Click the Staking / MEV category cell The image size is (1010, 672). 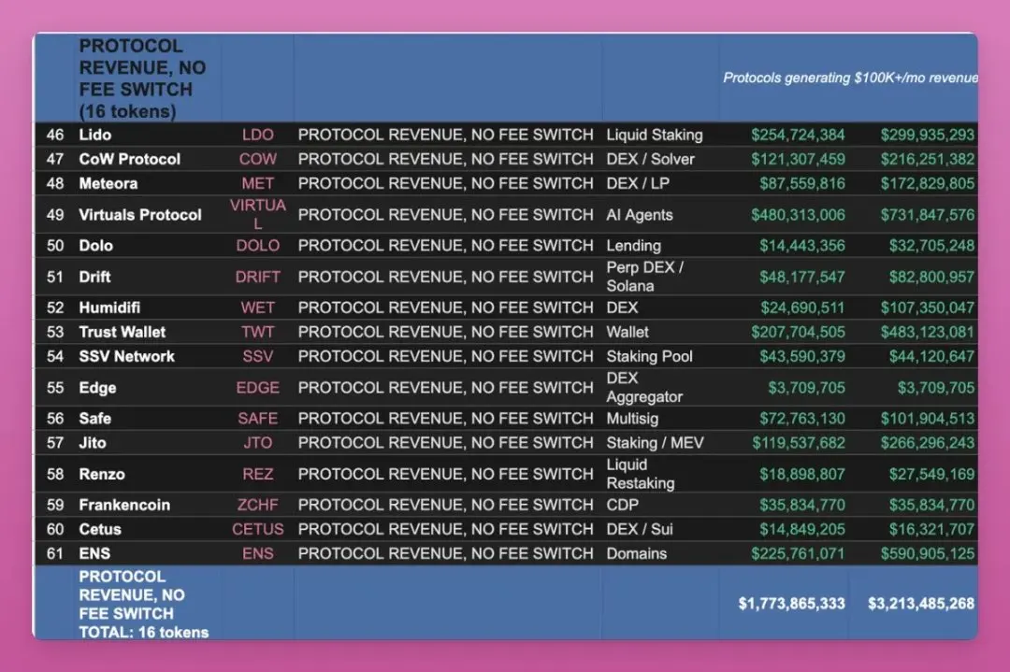pyautogui.click(x=655, y=442)
